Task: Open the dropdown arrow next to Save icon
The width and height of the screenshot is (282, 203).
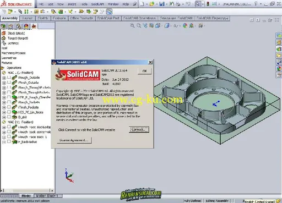Action: pyautogui.click(x=166, y=4)
